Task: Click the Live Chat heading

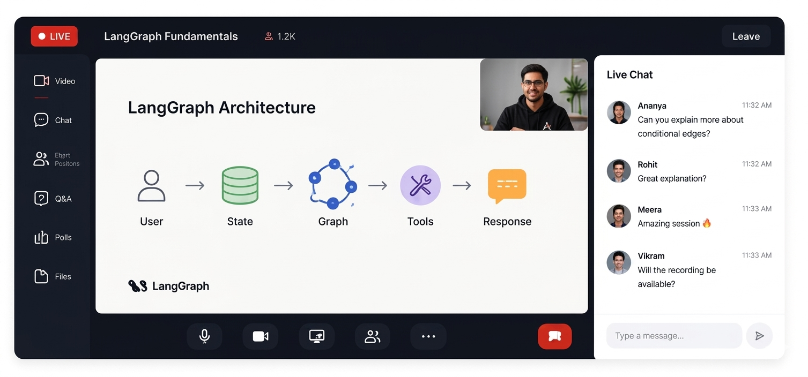Action: pyautogui.click(x=629, y=74)
